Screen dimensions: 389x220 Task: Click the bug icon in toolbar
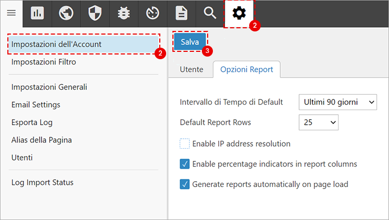pos(124,13)
